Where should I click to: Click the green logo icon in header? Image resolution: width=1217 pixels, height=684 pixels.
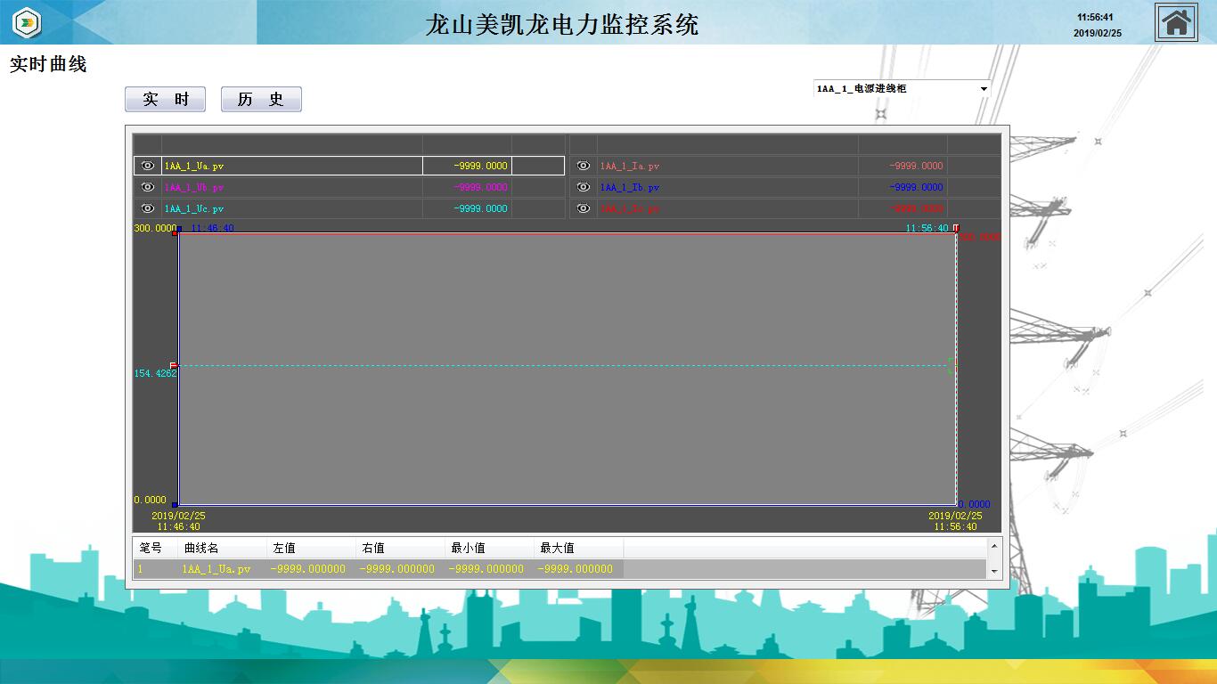pos(27,22)
